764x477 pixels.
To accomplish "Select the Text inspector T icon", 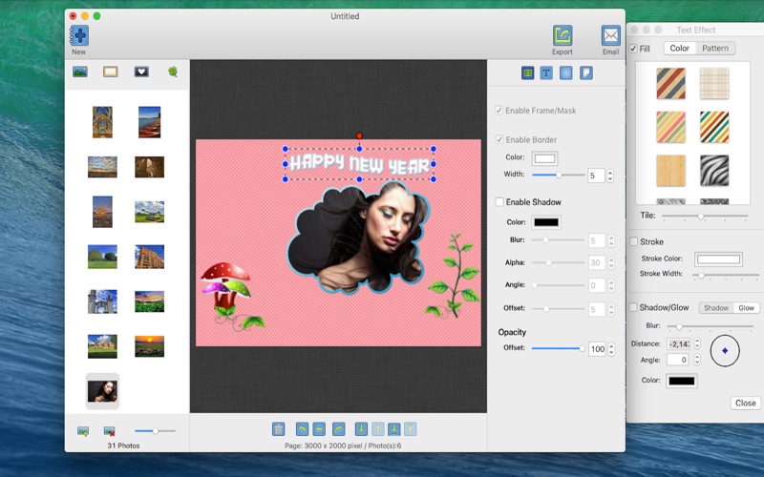I will point(546,73).
